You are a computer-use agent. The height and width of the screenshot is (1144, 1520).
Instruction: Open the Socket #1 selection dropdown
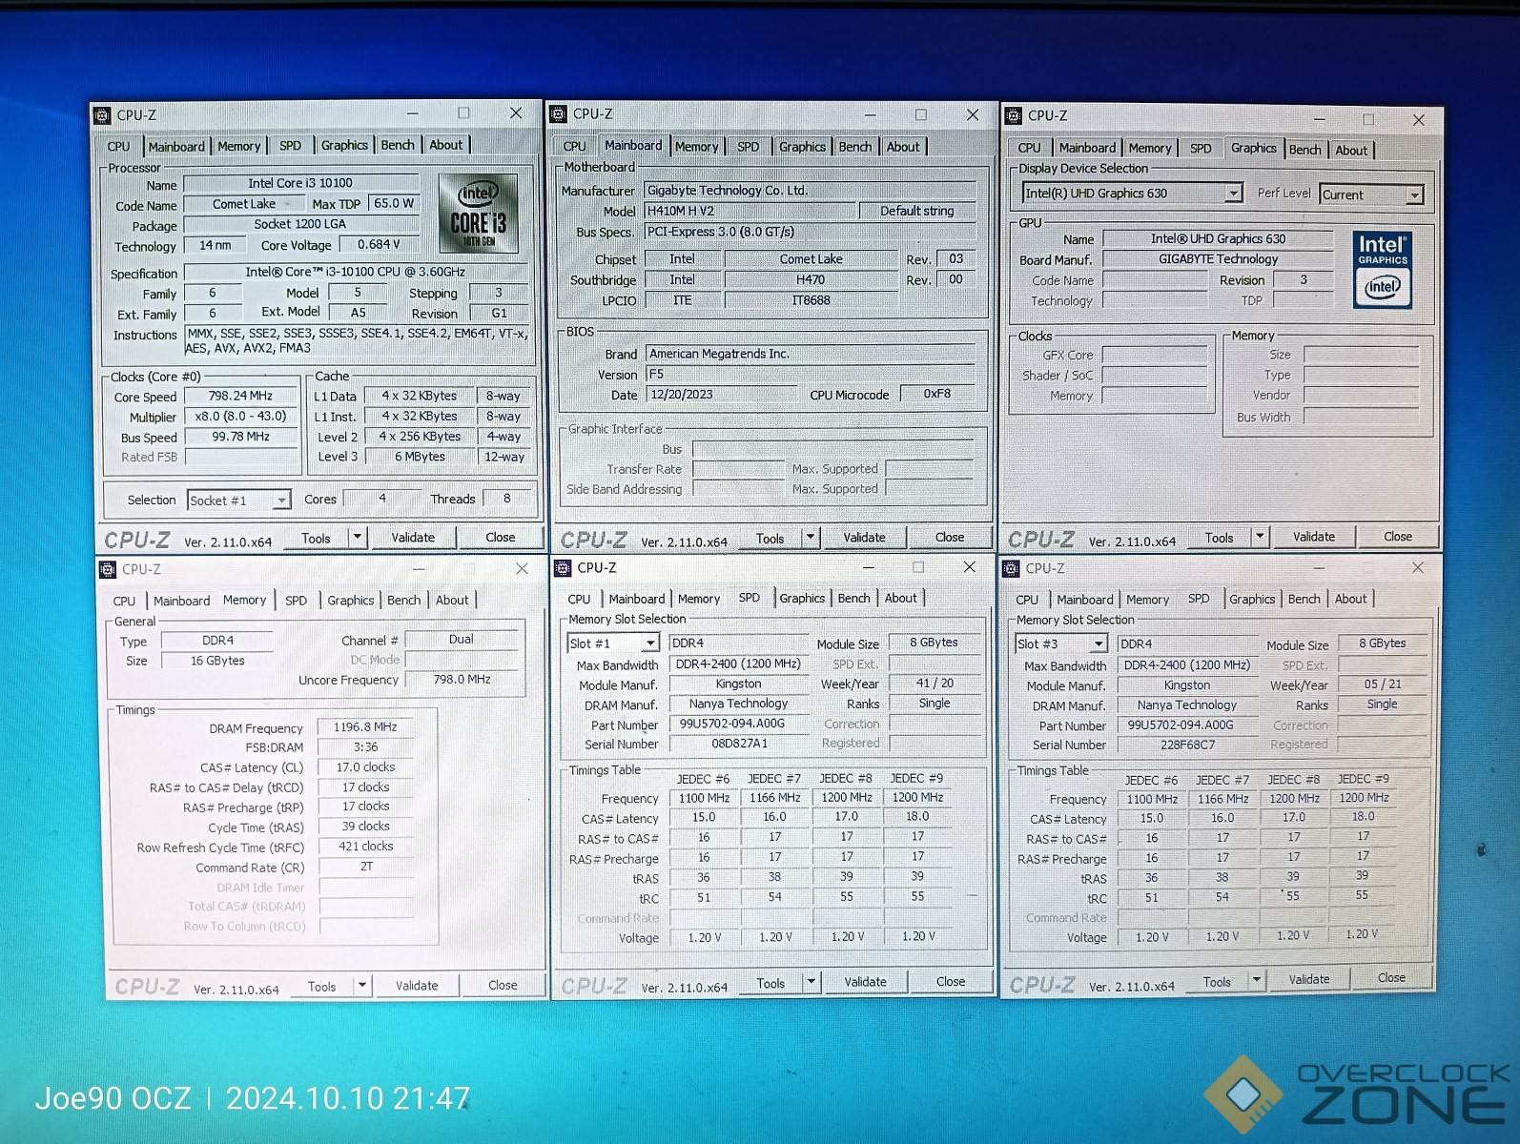[280, 500]
